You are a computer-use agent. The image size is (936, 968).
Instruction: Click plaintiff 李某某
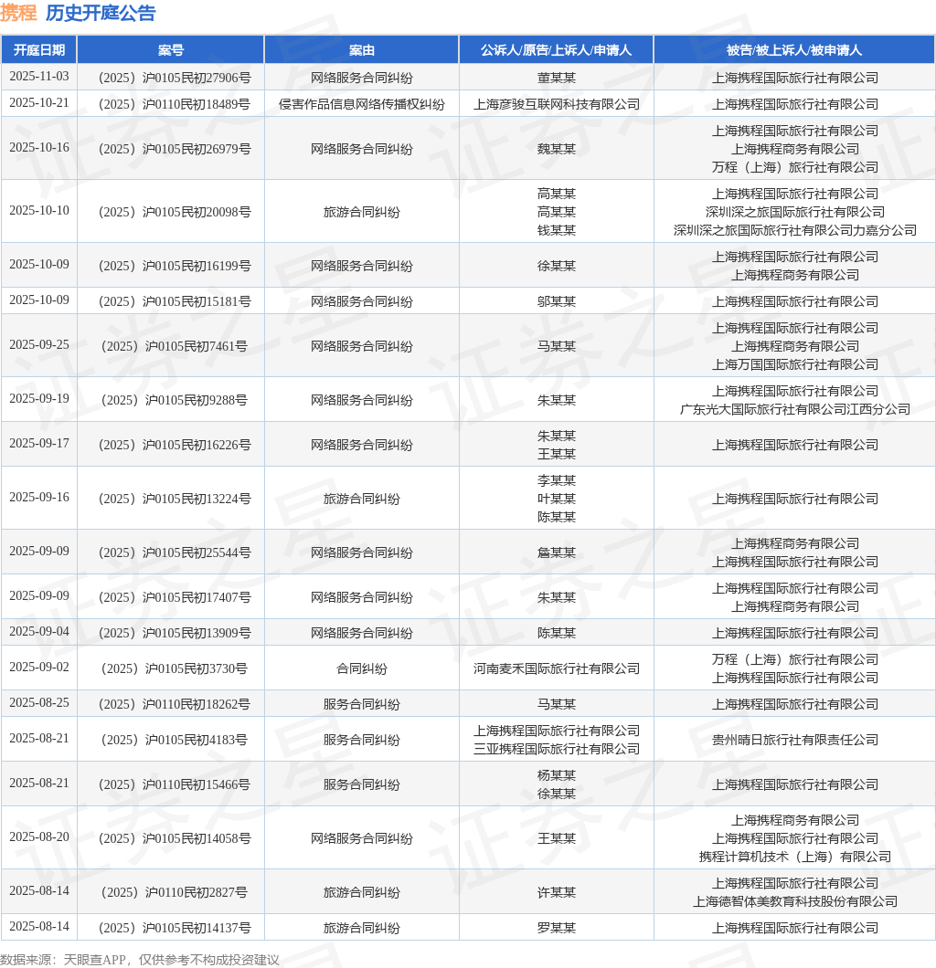click(x=556, y=480)
